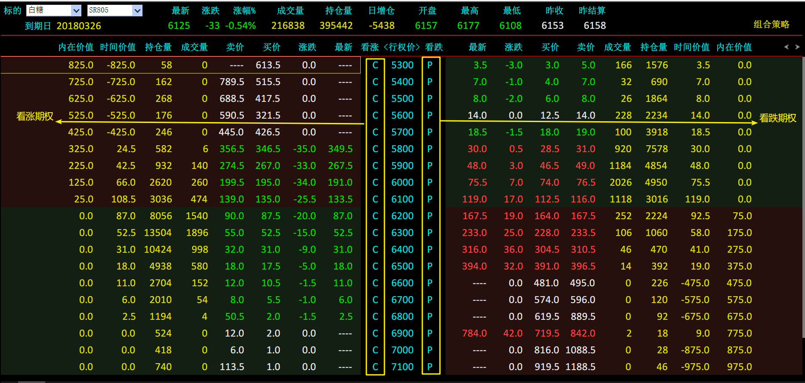Image resolution: width=805 pixels, height=383 pixels.
Task: Click the 看跌 header label
Action: [x=434, y=47]
